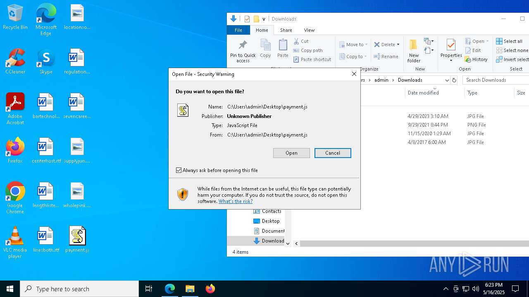Sort by the Date modified column header
529x297 pixels.
coord(435,93)
